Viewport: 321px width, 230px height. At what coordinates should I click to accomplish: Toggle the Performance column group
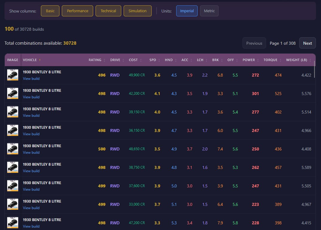pyautogui.click(x=77, y=11)
